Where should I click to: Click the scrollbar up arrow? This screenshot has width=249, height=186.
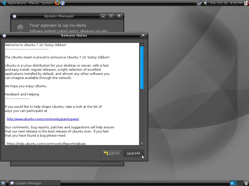[x=142, y=45]
